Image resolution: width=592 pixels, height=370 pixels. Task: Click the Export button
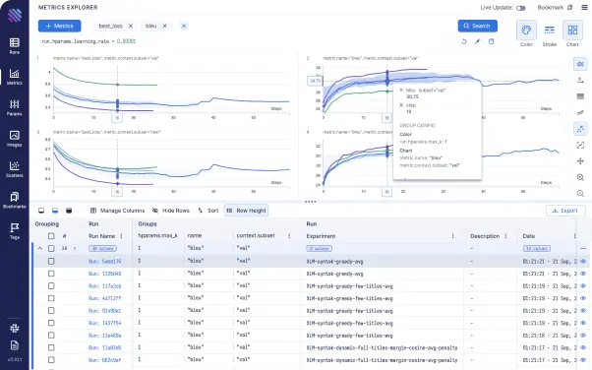point(565,211)
